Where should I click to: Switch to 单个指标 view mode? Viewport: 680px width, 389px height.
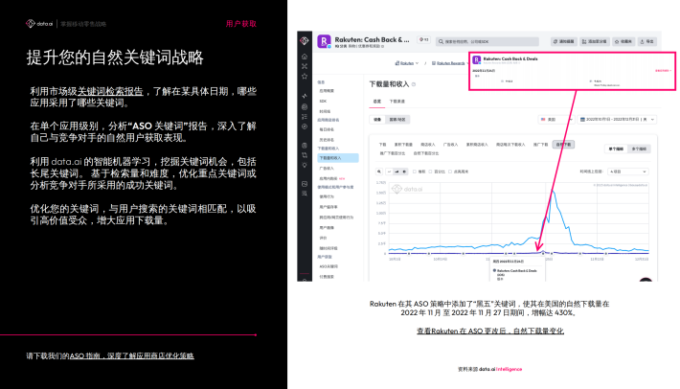click(x=616, y=149)
